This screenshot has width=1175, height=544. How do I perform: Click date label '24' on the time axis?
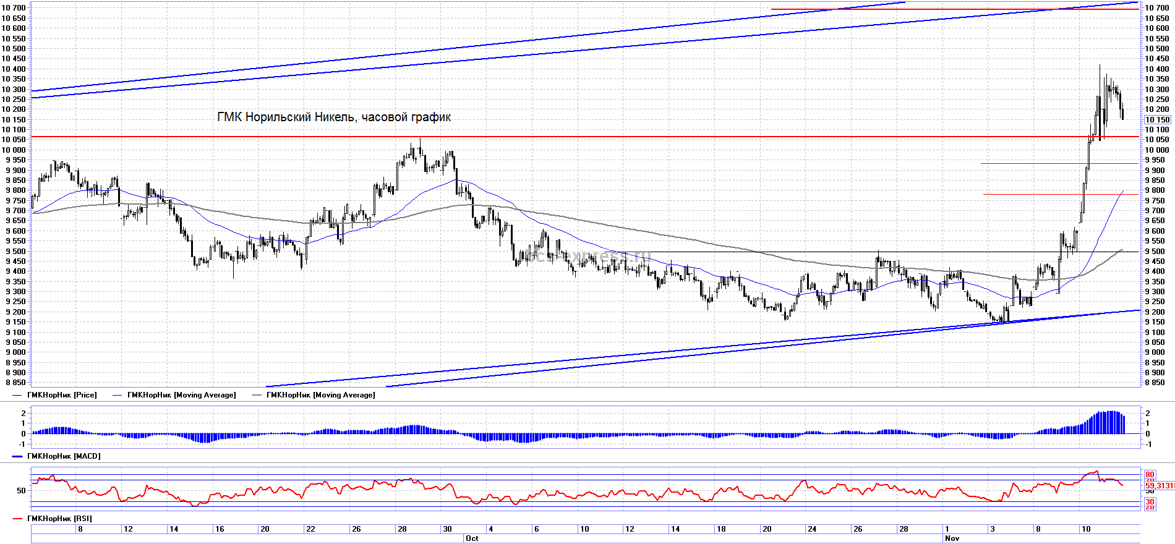tap(812, 529)
